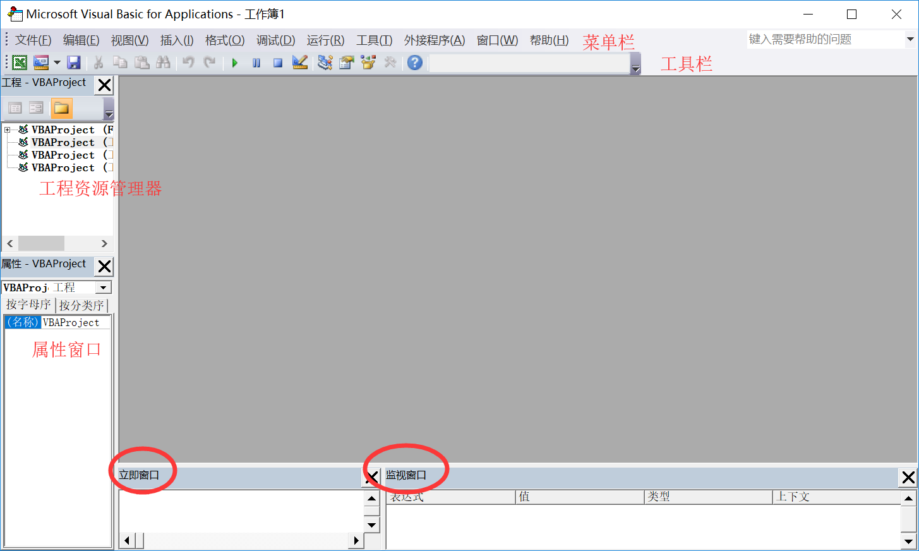
Task: Open the 帮助(H) menu
Action: tap(549, 40)
